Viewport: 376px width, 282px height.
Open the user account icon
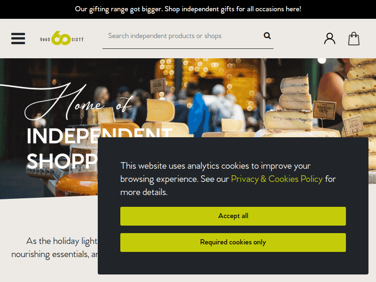[x=330, y=39]
